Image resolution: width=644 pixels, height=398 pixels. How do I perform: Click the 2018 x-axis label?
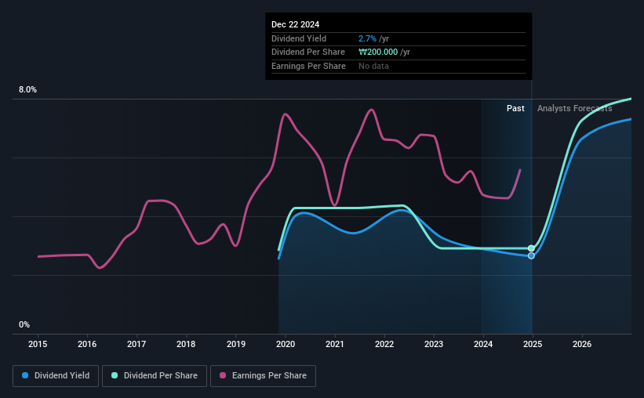pos(186,344)
